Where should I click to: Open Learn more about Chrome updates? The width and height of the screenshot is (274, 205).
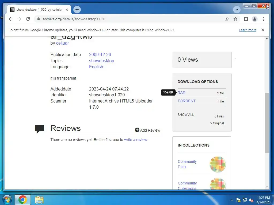[x=248, y=30]
